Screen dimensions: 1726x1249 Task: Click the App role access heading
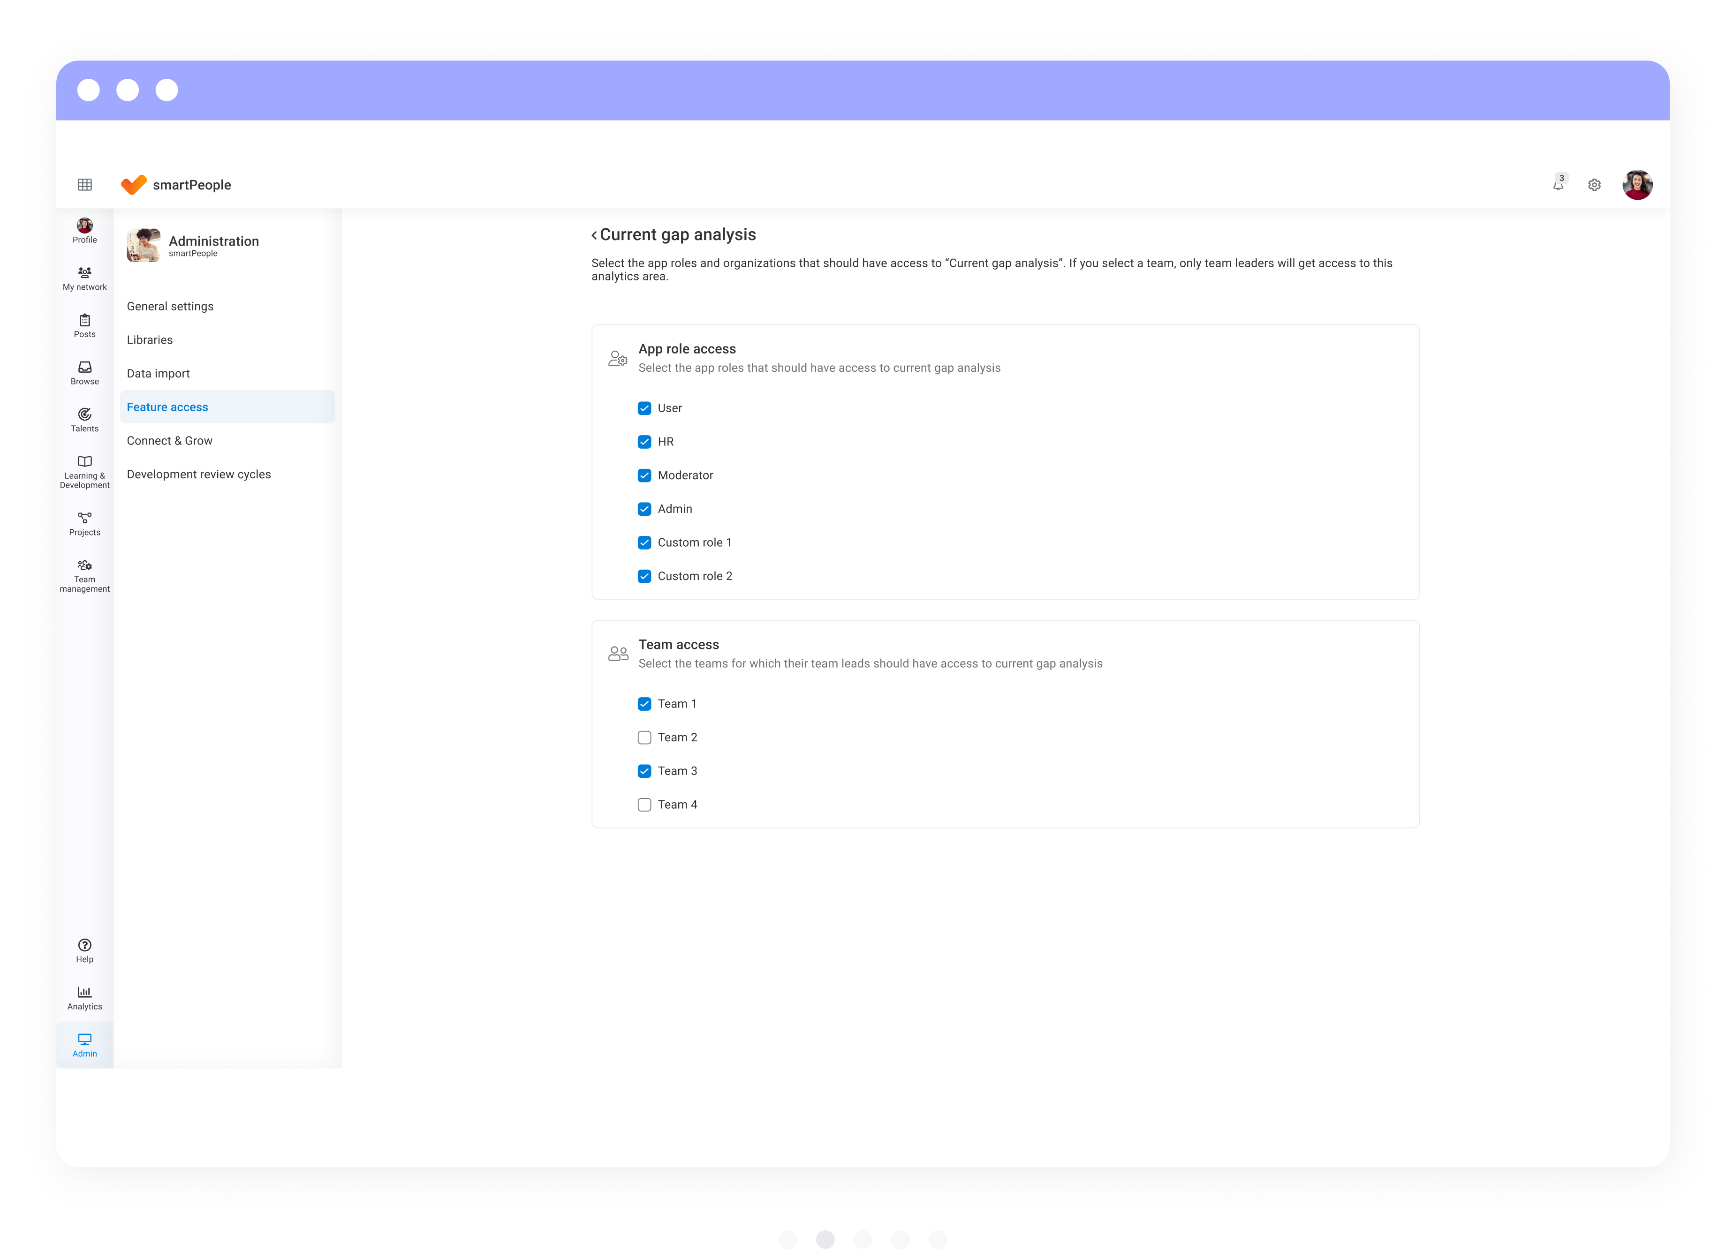(x=687, y=349)
